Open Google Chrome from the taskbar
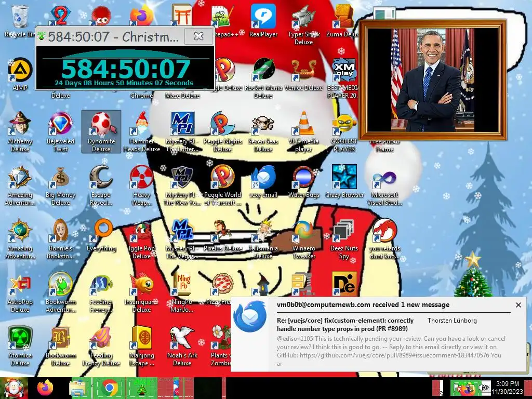Image resolution: width=532 pixels, height=399 pixels. [x=109, y=388]
